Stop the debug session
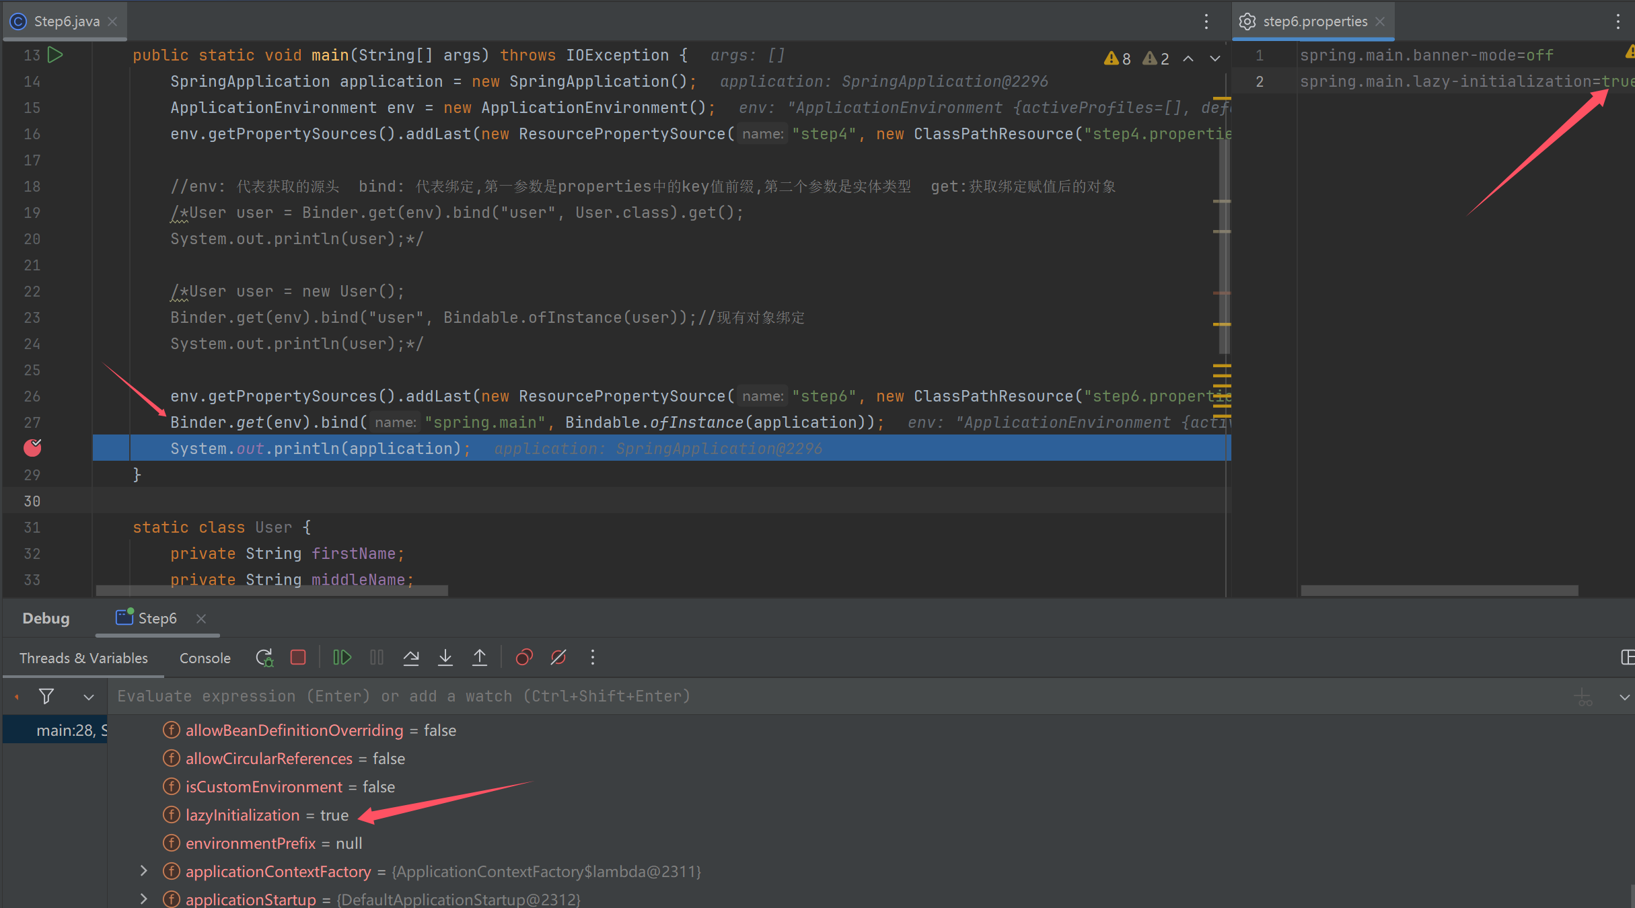This screenshot has width=1635, height=908. (x=298, y=657)
